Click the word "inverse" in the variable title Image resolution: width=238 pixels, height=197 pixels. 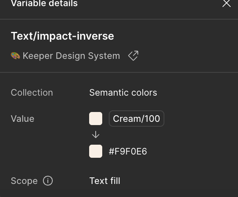point(95,36)
